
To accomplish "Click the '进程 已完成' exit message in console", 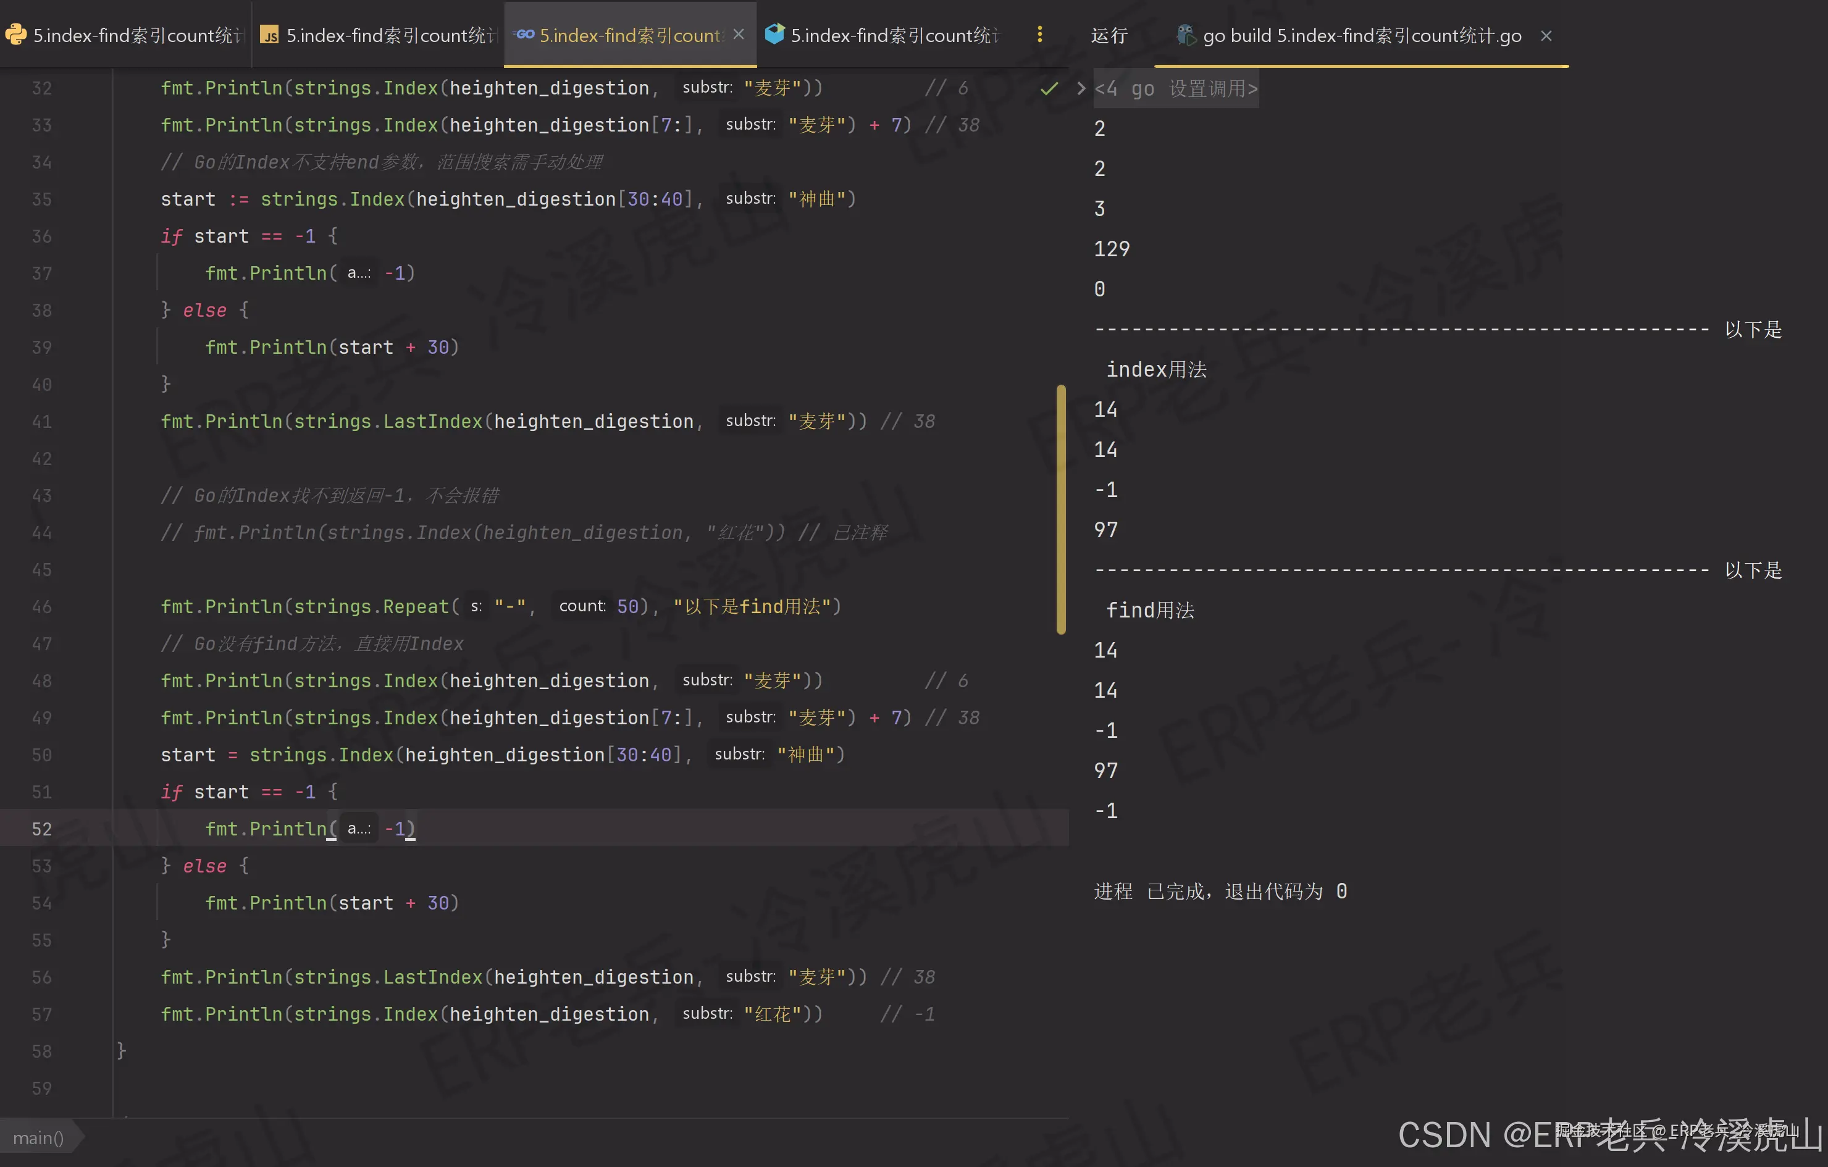I will (1220, 891).
